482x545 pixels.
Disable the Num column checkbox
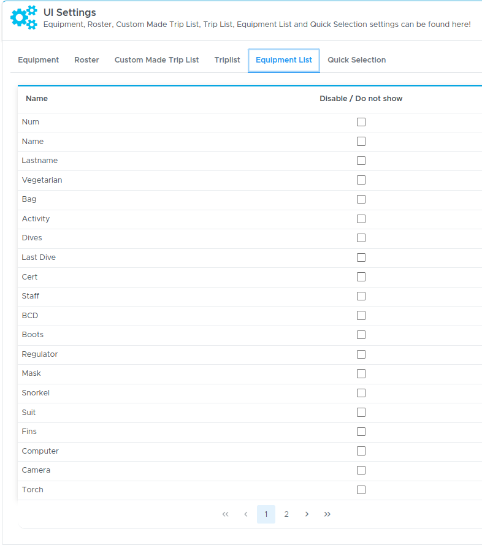tap(361, 122)
